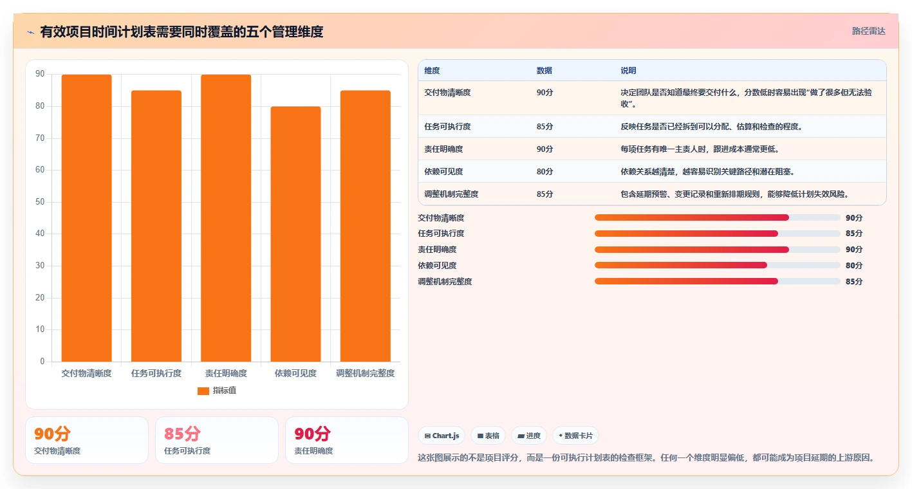Click the 表格 tag
The width and height of the screenshot is (912, 489).
click(489, 436)
